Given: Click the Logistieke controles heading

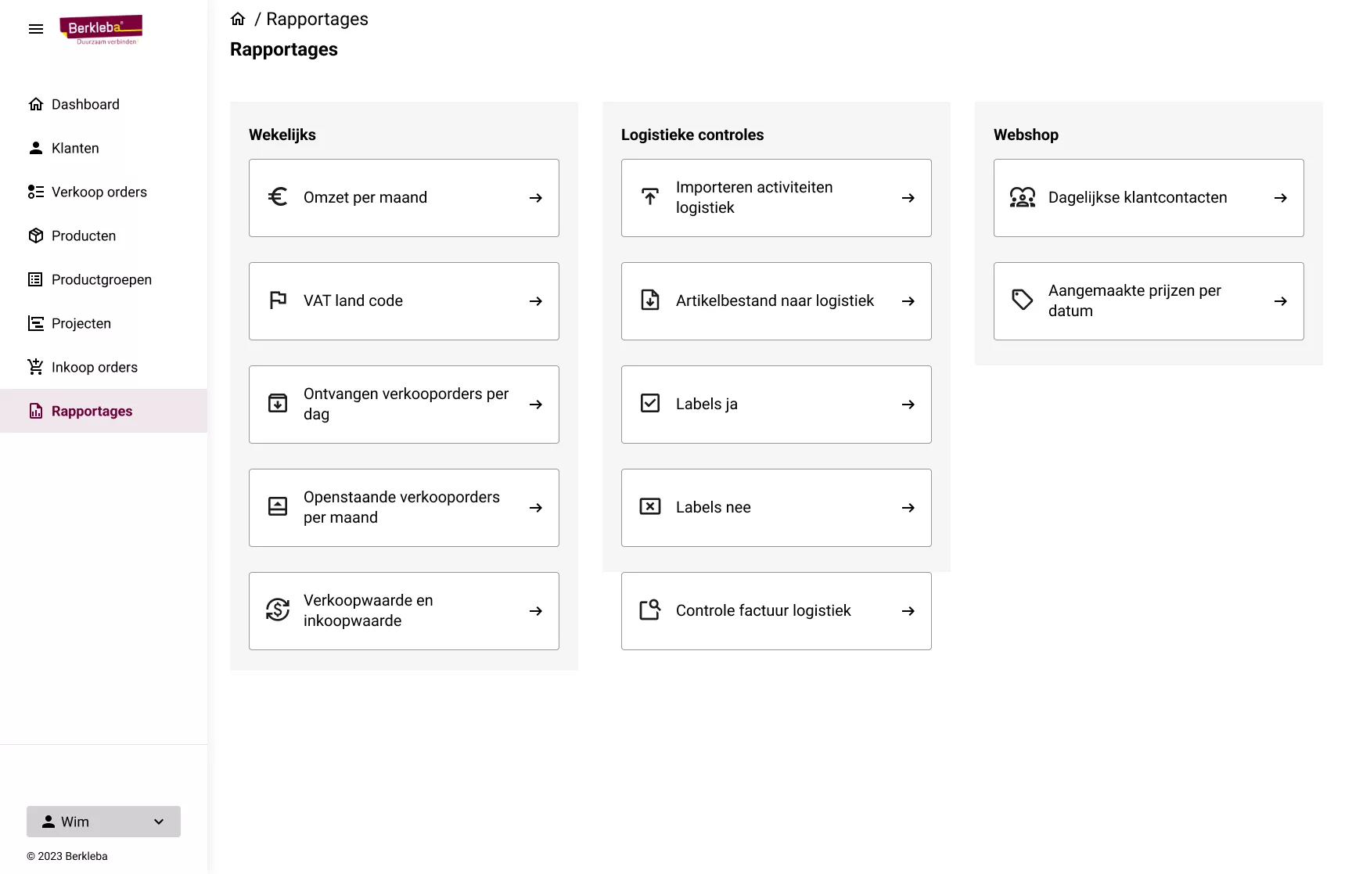Looking at the screenshot, I should pos(692,135).
